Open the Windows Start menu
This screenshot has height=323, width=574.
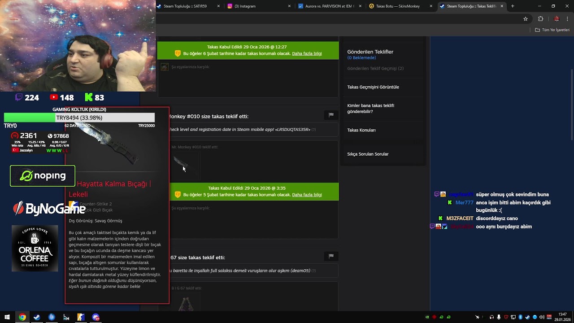[x=7, y=317]
